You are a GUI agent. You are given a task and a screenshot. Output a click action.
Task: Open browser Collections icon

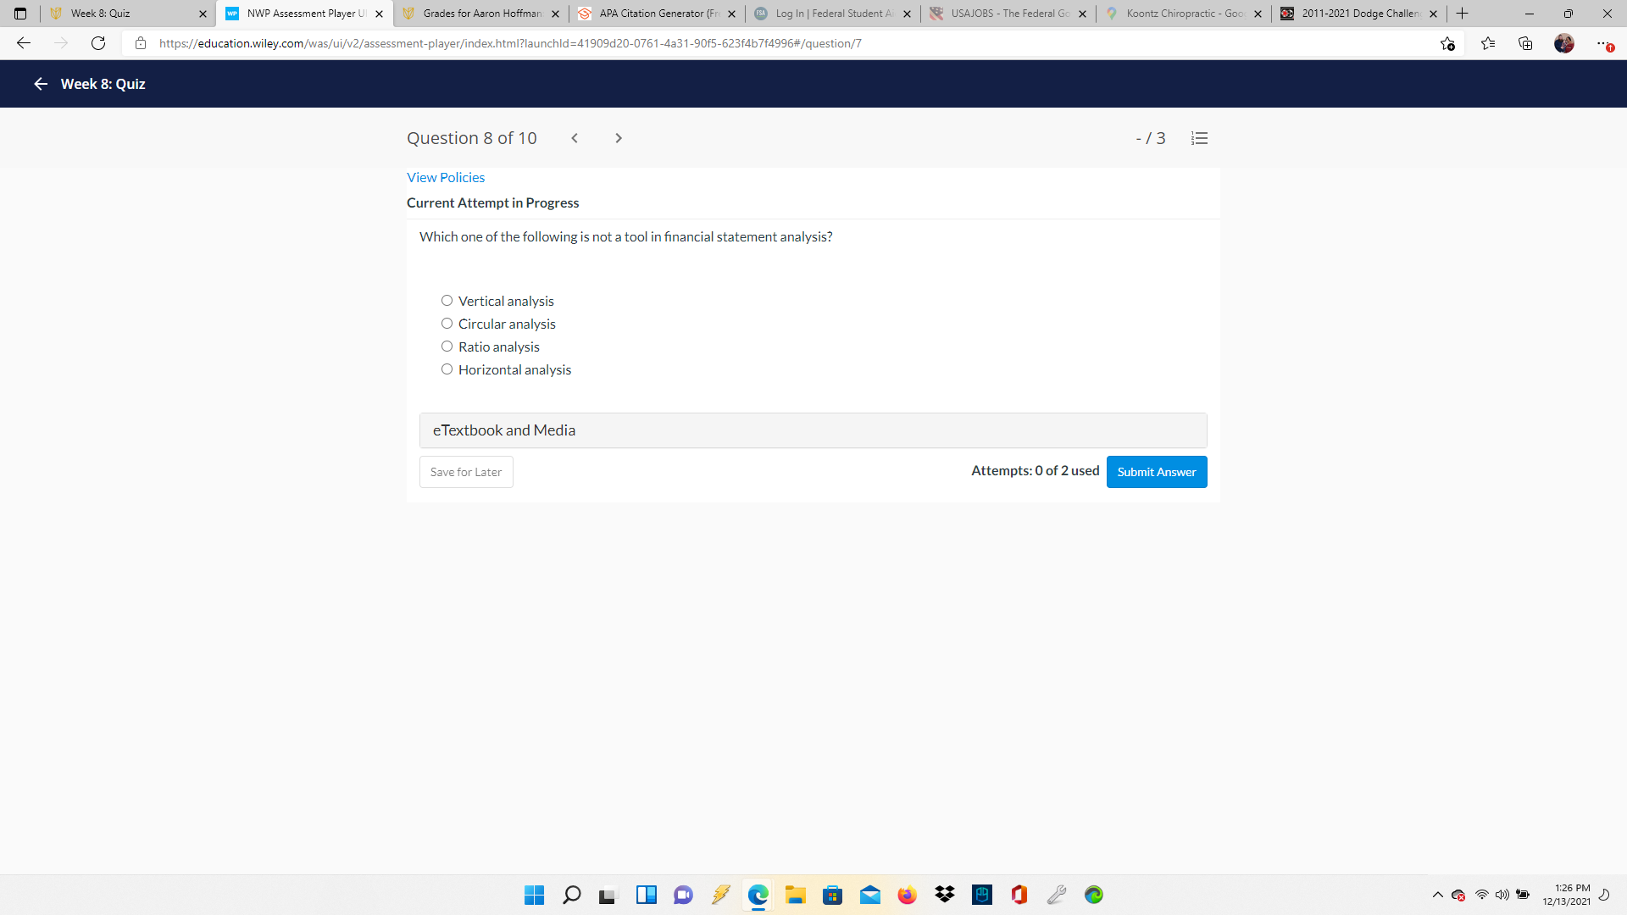pyautogui.click(x=1525, y=43)
